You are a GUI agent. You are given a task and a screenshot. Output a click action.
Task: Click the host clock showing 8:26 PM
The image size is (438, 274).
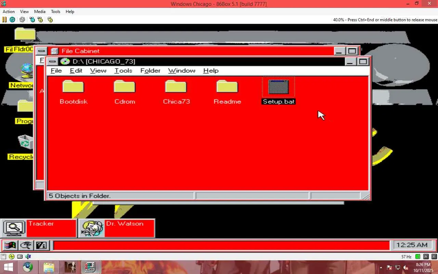(423, 267)
